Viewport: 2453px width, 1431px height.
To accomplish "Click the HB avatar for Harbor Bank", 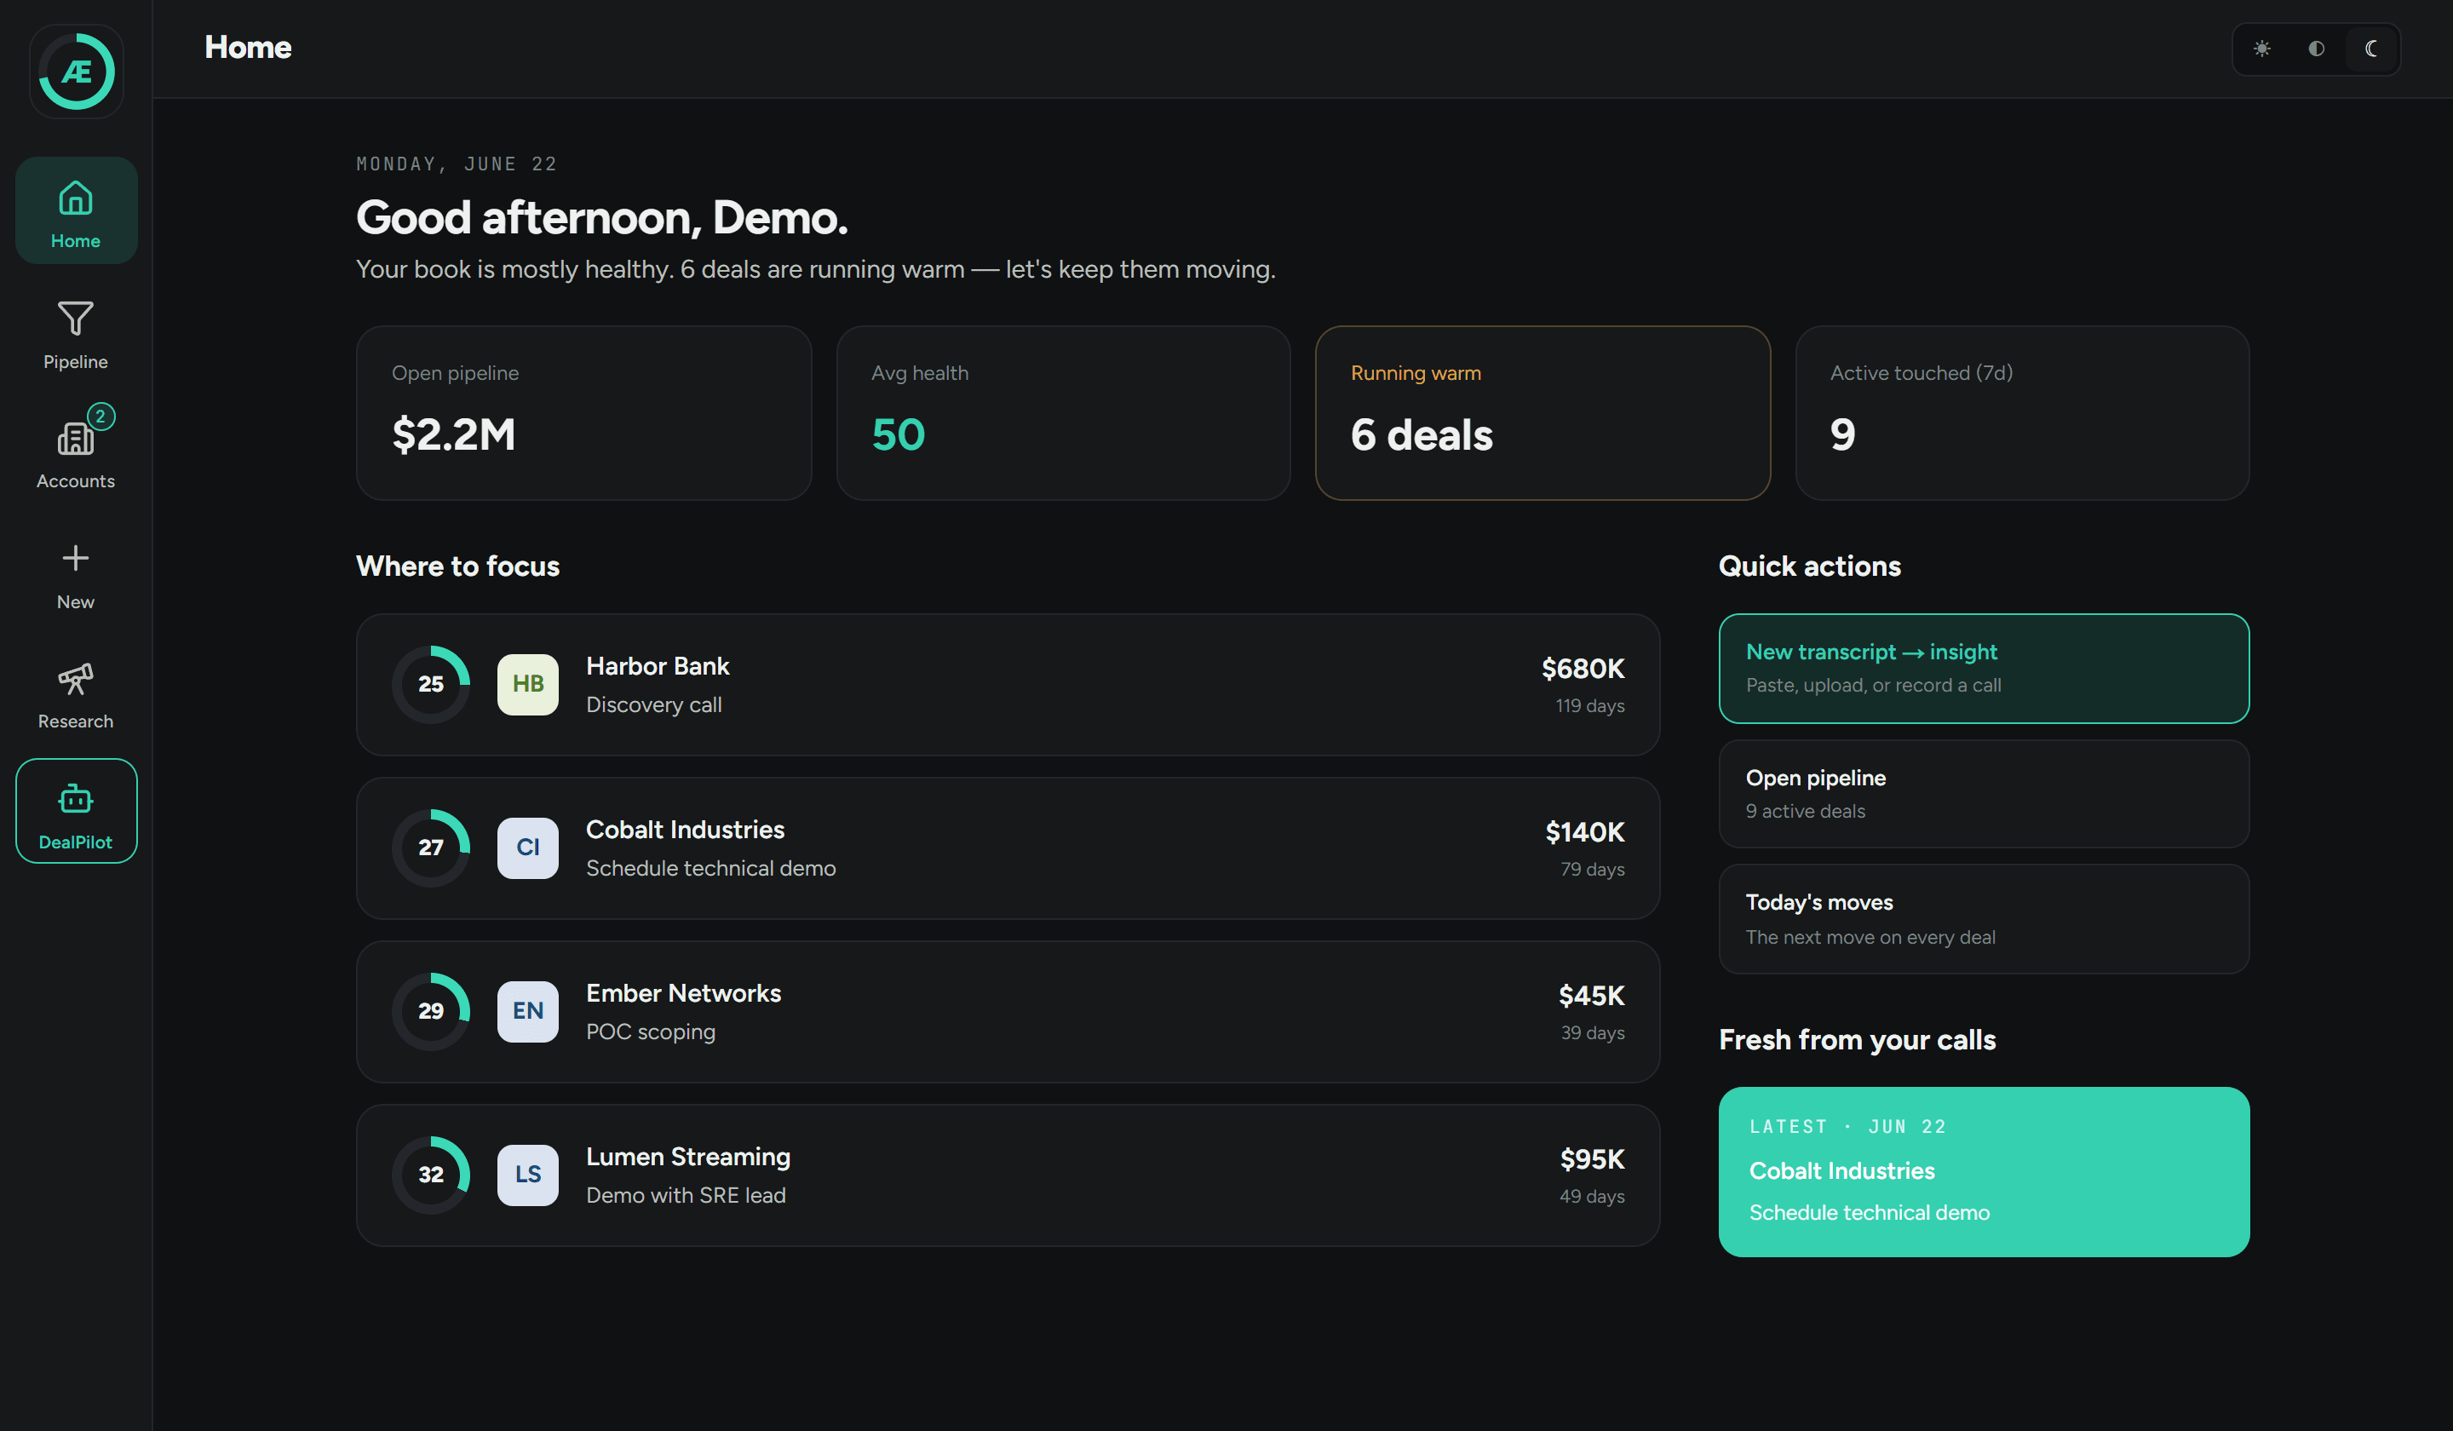I will point(527,684).
